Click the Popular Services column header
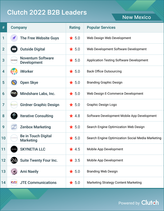The image size is (164, 211). [x=101, y=27]
